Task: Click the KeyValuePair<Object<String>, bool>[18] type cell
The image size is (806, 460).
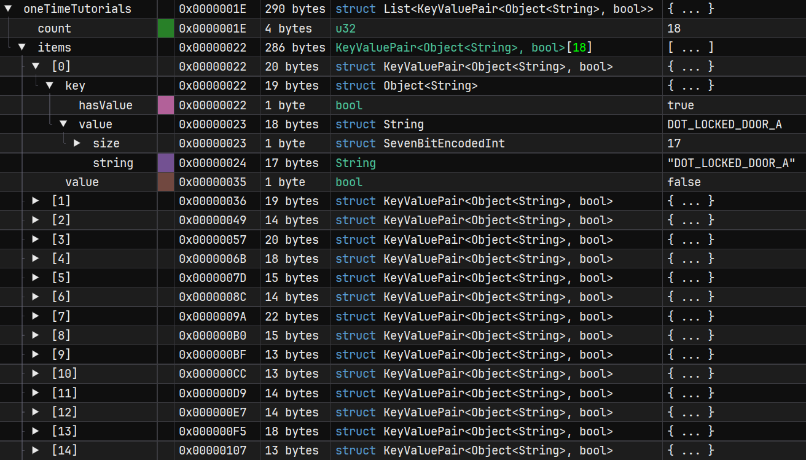Action: tap(464, 47)
